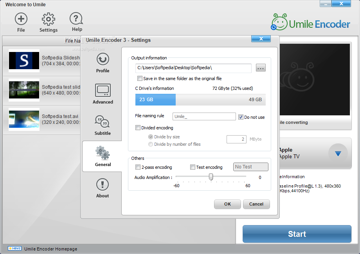Click the output path field
360x254 pixels.
(193, 68)
